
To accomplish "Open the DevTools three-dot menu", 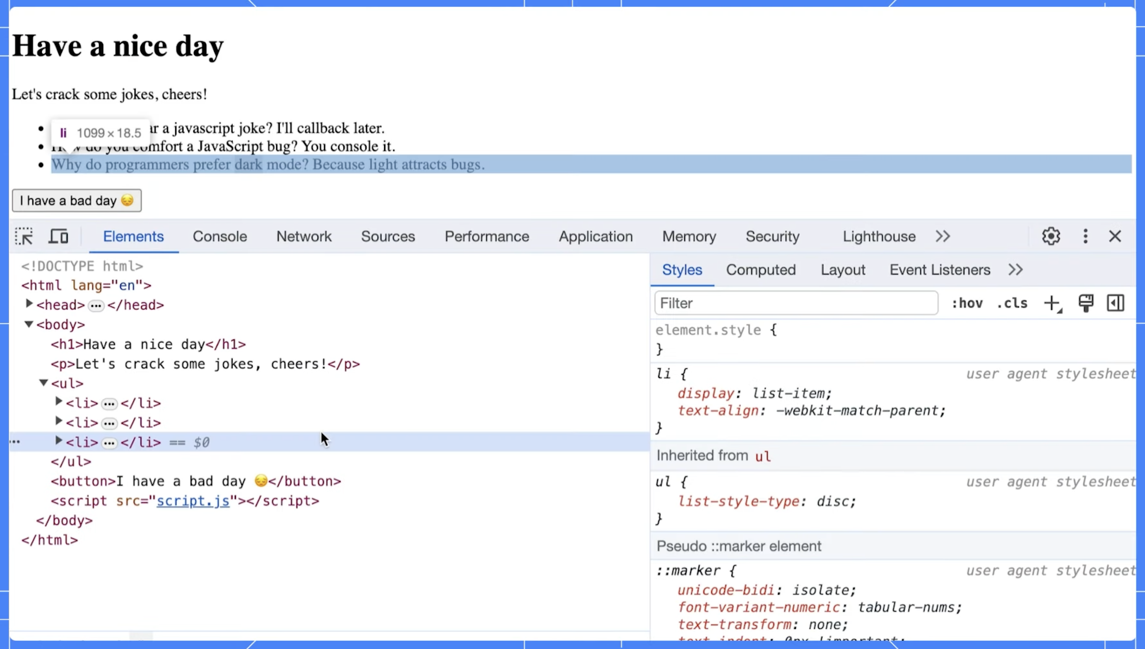I will click(x=1086, y=236).
